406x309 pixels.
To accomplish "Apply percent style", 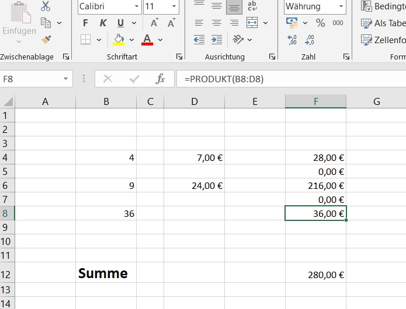I will 321,23.
